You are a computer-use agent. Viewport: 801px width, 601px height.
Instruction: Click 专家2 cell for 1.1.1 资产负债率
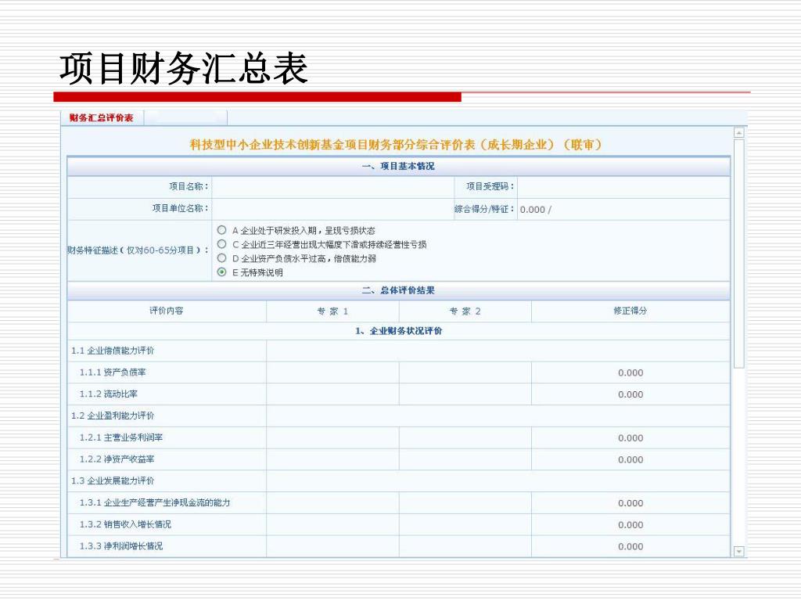point(465,372)
